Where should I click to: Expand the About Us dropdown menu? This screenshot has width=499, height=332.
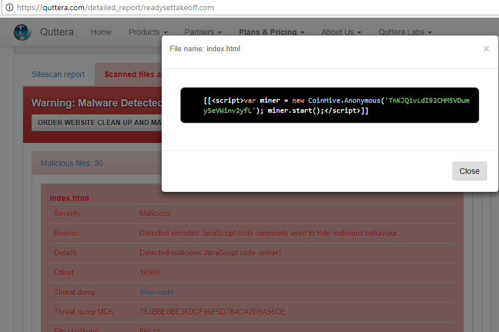point(341,32)
